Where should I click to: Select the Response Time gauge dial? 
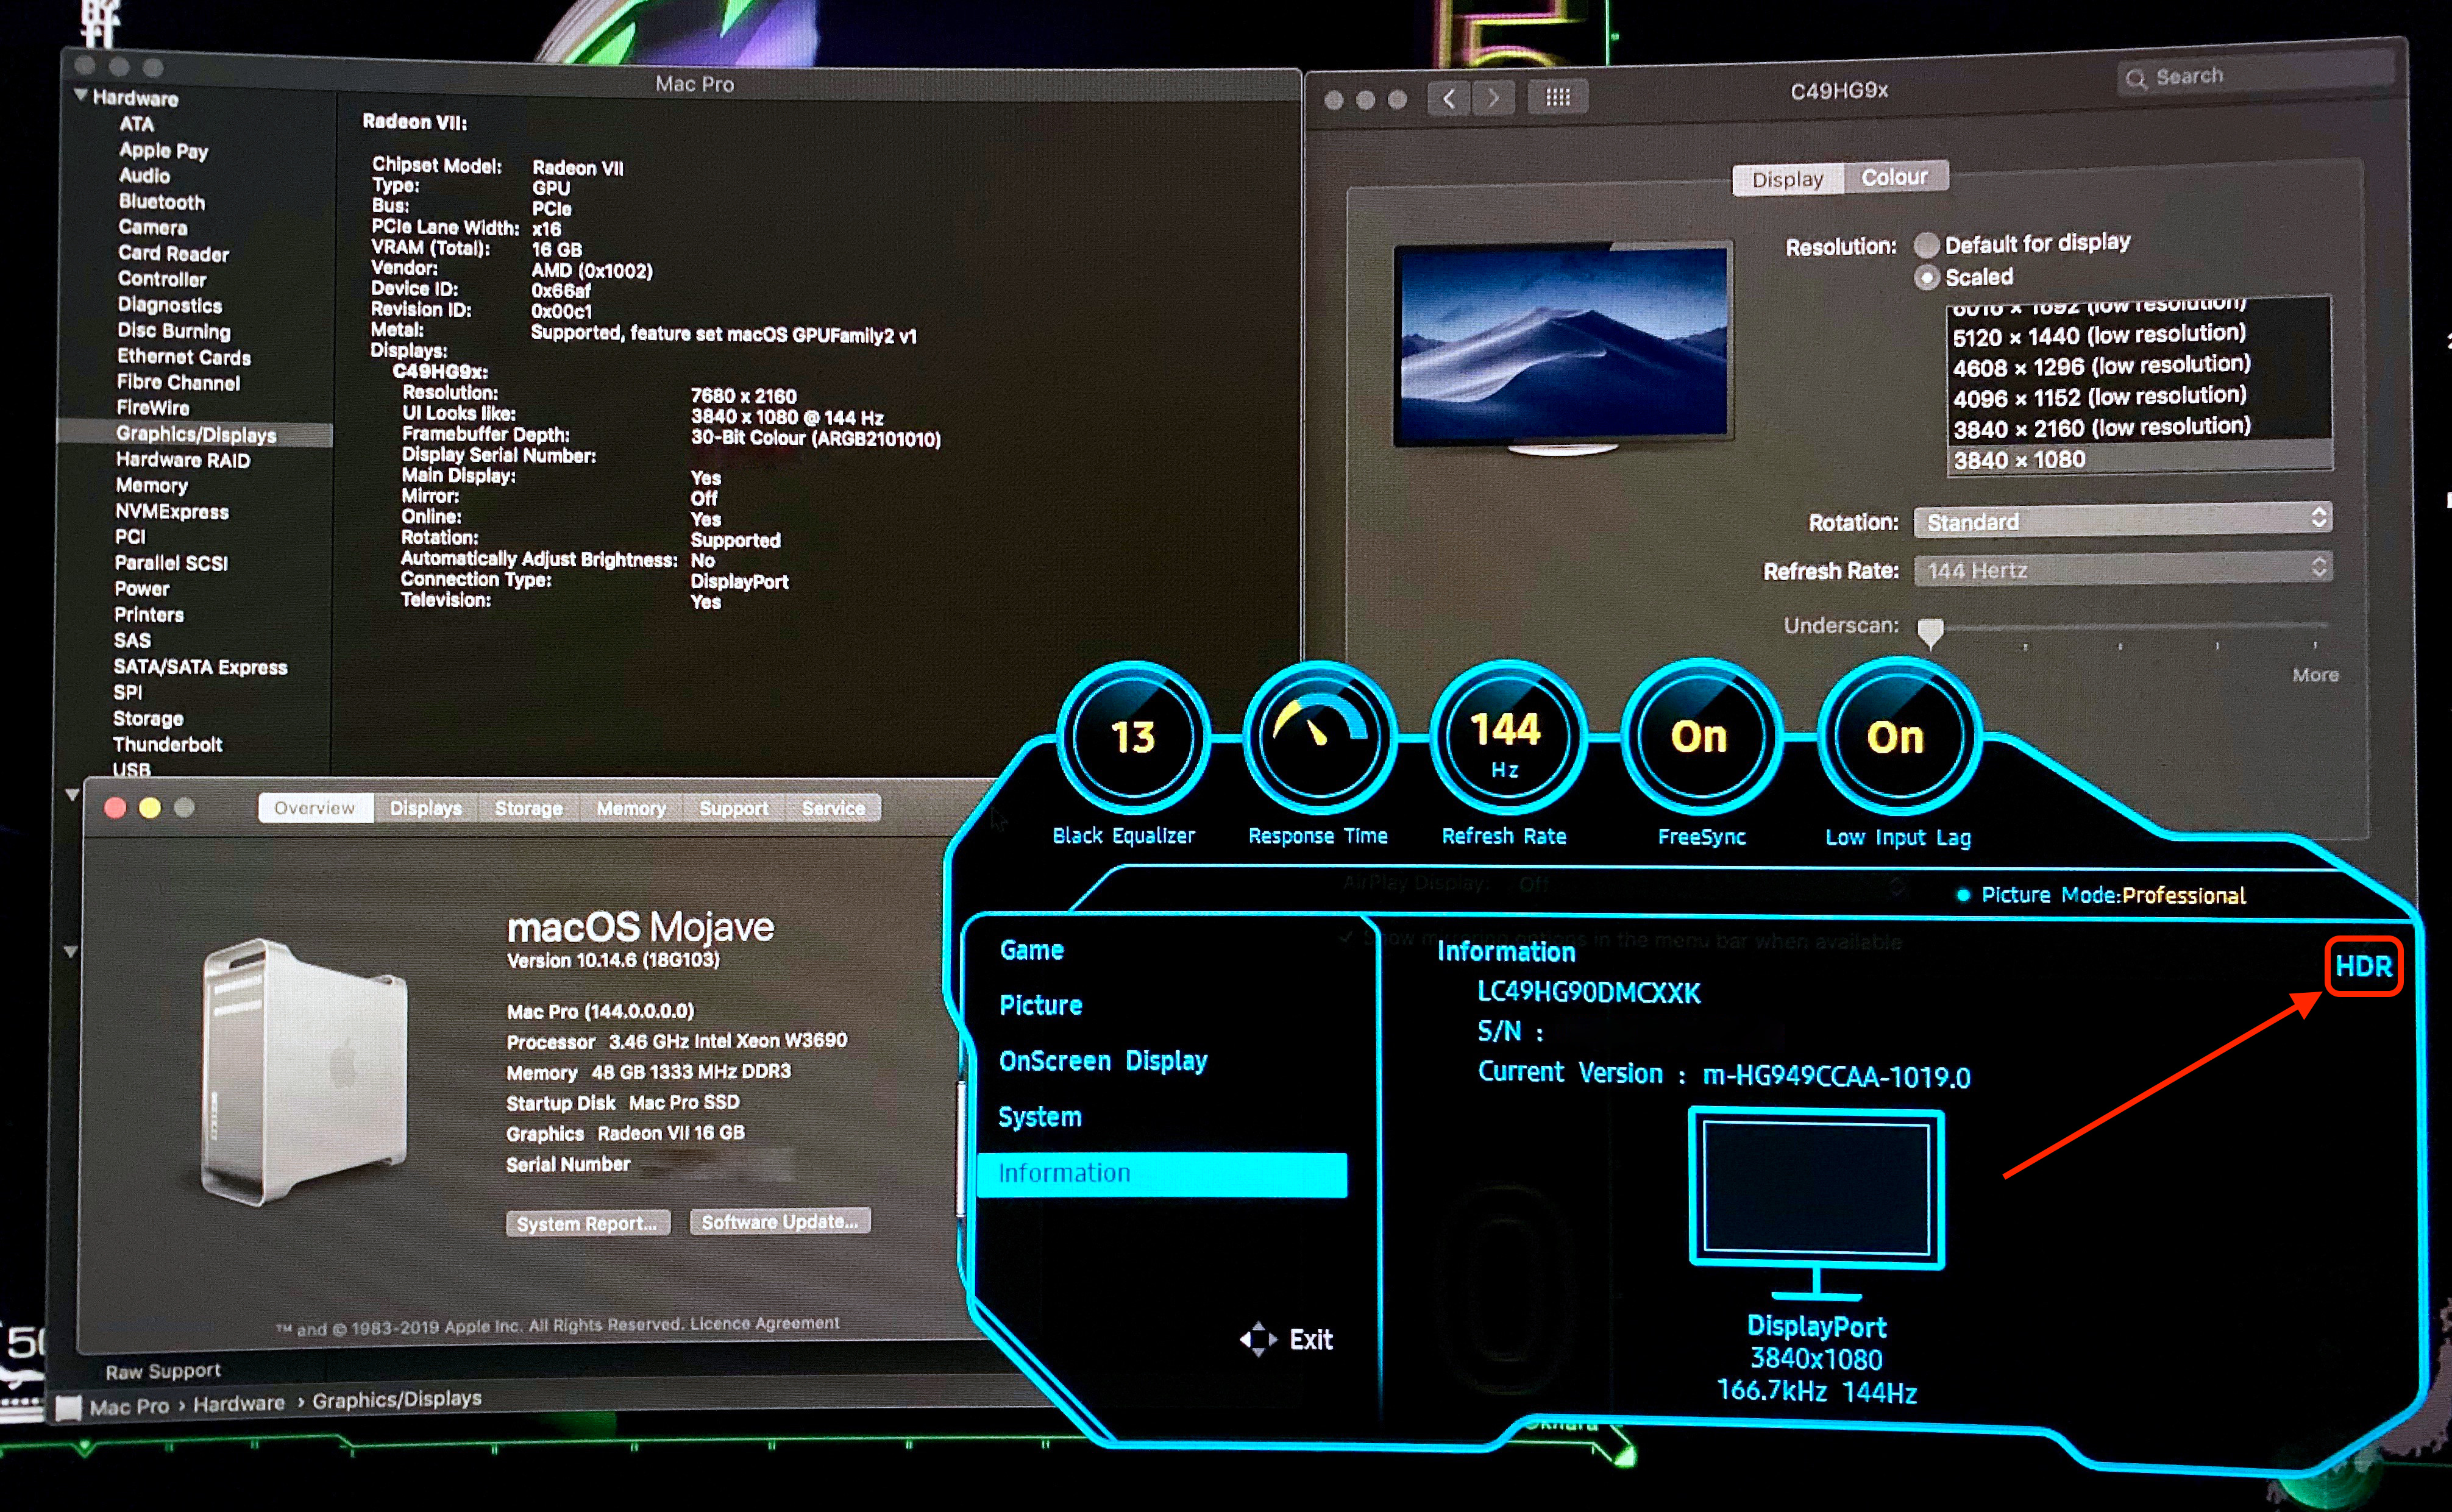pos(1319,737)
